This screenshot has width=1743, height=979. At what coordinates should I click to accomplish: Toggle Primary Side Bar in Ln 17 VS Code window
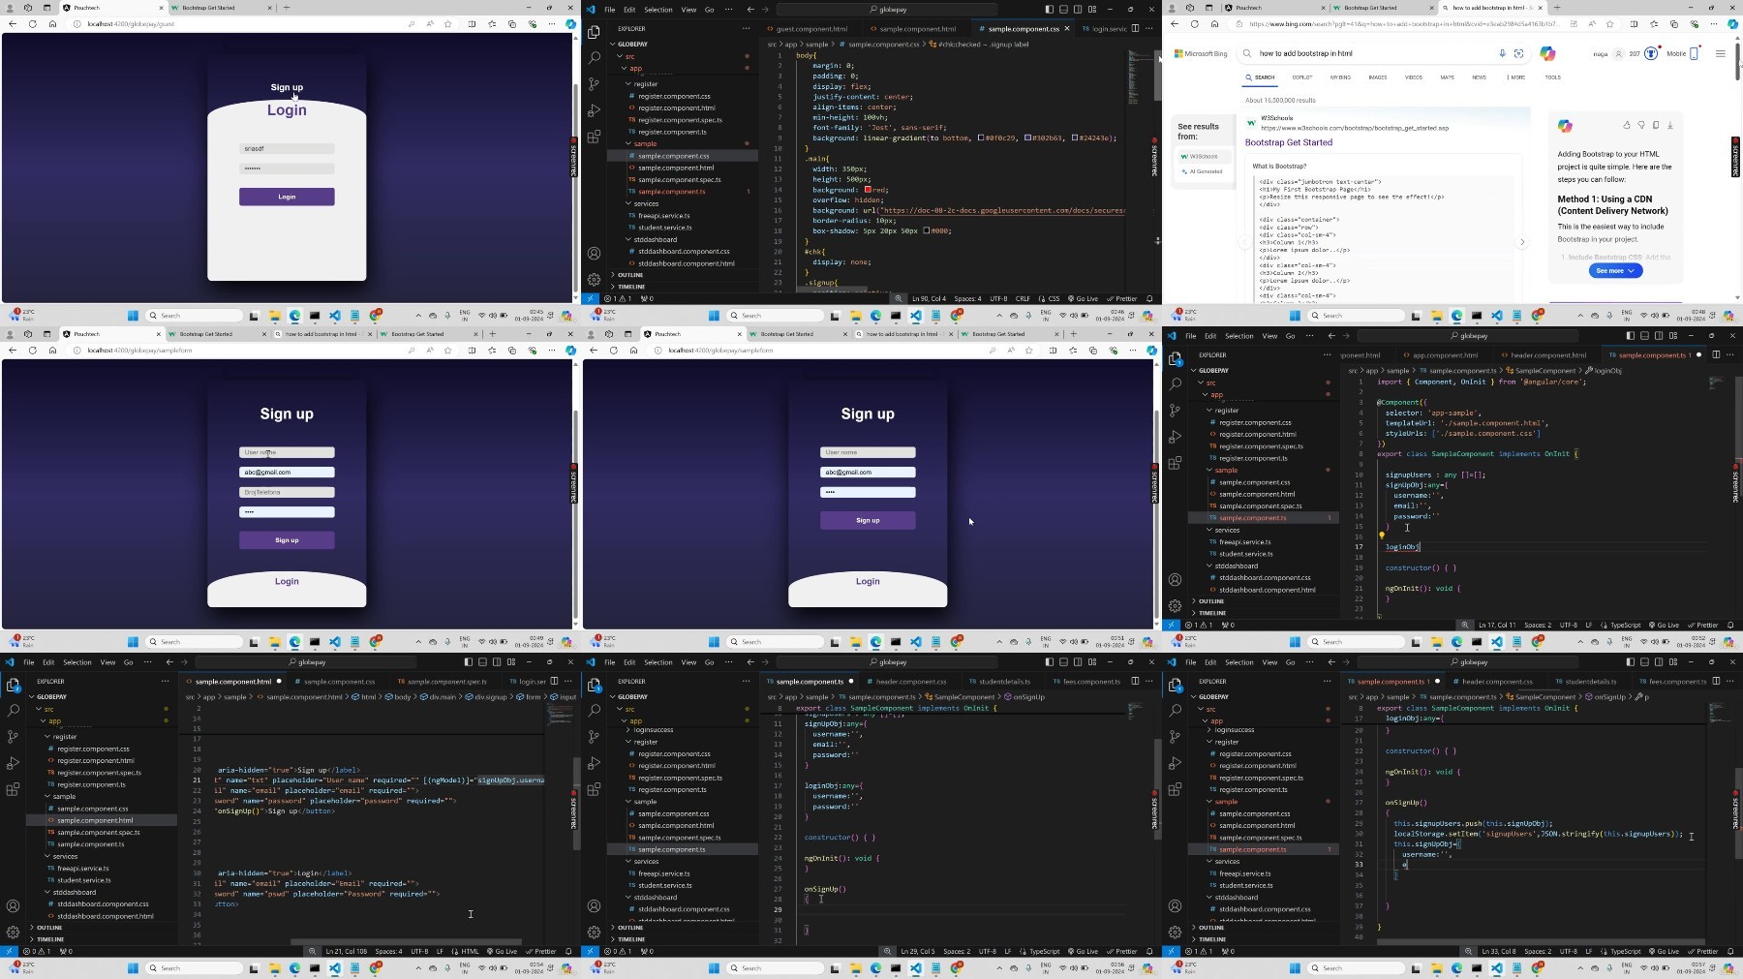click(1630, 336)
